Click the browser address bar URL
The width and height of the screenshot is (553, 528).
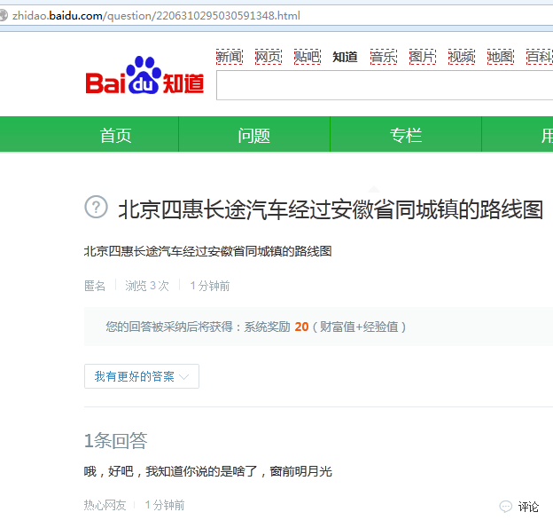(x=156, y=16)
